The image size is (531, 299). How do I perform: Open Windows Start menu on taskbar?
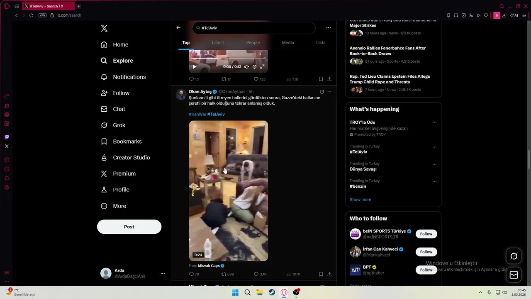click(x=235, y=292)
